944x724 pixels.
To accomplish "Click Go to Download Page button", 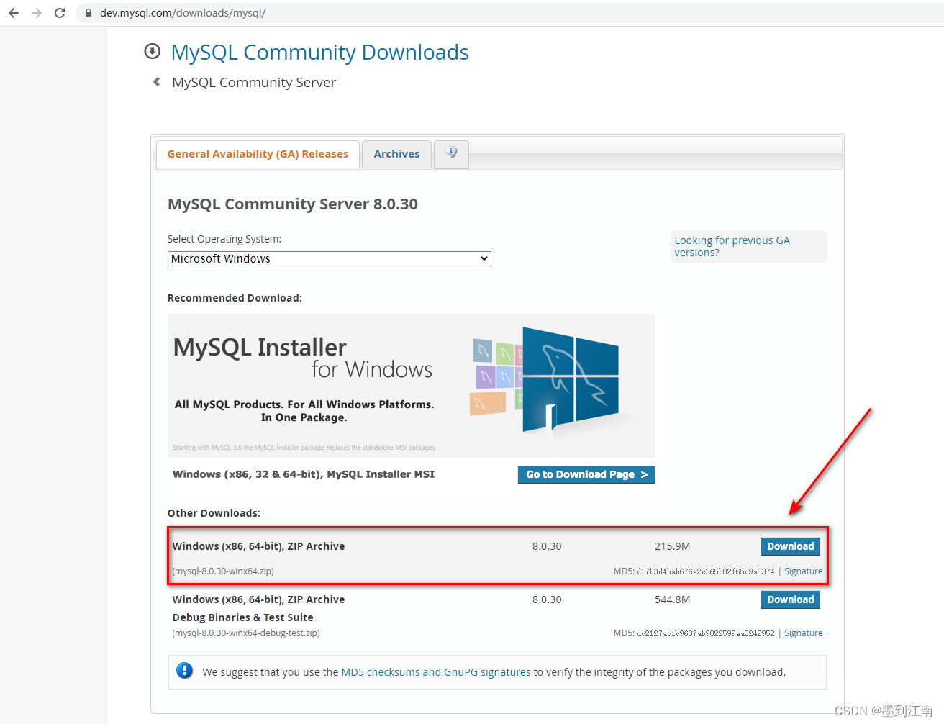I will [x=586, y=474].
